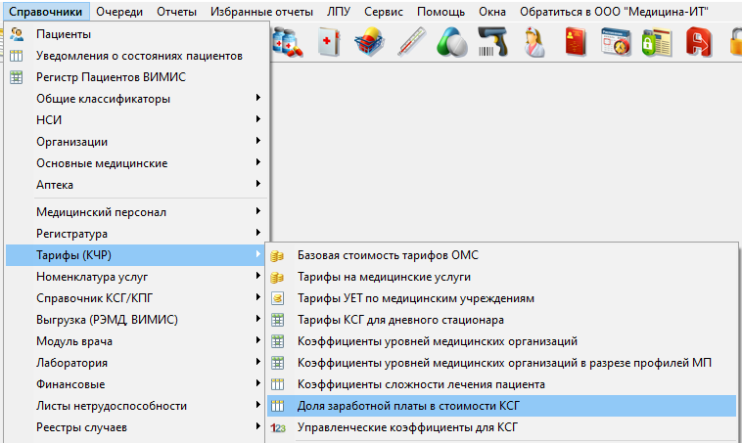
Task: Expand the Листы нетрудоспособности submenu
Action: (x=111, y=406)
